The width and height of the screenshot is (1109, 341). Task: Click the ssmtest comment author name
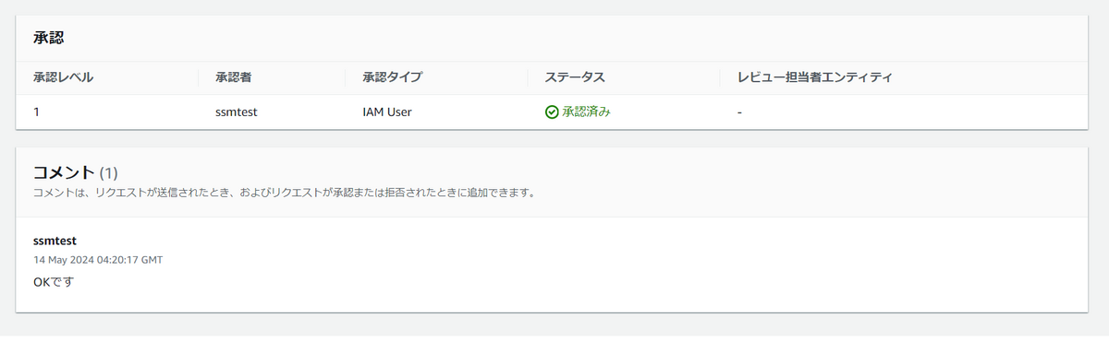coord(55,241)
